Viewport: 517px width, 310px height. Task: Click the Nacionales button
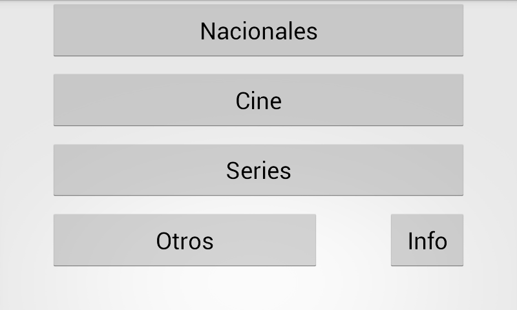[258, 30]
